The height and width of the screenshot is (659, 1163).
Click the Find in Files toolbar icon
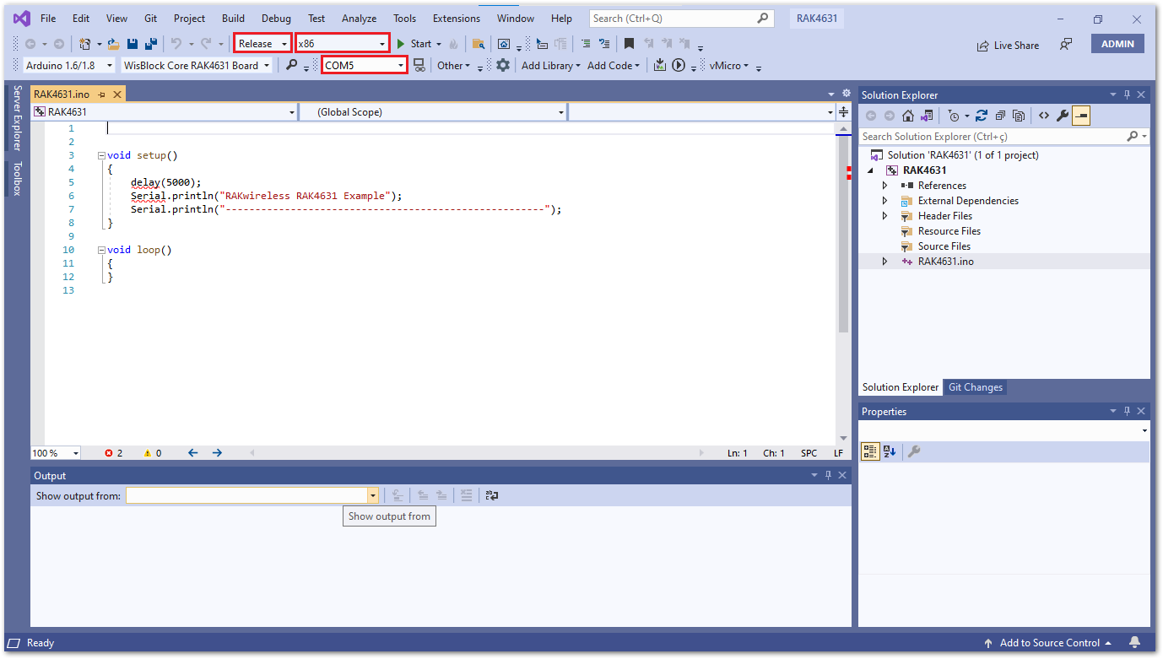tap(479, 44)
